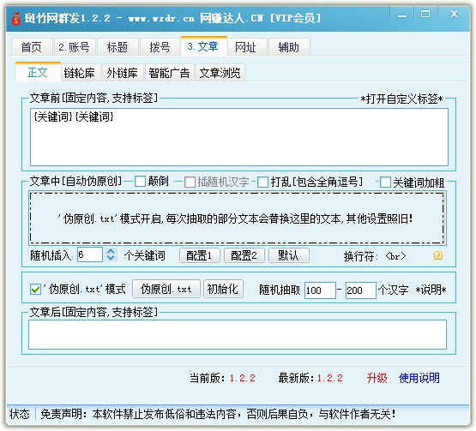Click the 文章中 pseudo-original text area

click(x=238, y=218)
